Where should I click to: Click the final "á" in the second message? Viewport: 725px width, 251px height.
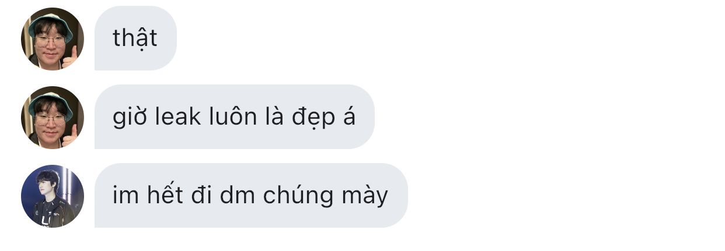(350, 117)
